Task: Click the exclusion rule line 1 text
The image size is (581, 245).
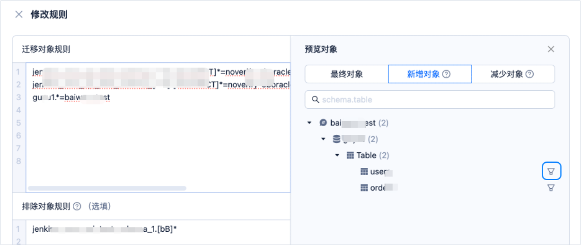Action: [x=105, y=229]
